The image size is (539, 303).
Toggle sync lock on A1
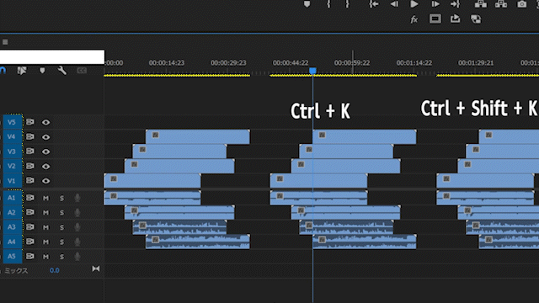pos(30,198)
